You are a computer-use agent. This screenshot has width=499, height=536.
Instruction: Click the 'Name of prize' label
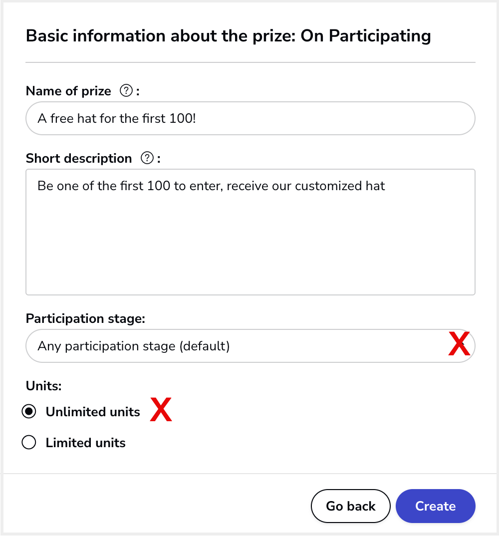tap(68, 91)
